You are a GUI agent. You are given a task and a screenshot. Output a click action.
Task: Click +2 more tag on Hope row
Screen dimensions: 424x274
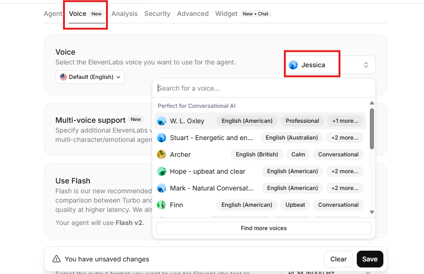[345, 171]
